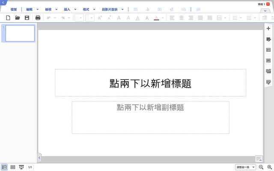
Task: Toggle the notes panel at the slide's bottom right
Action: [x=258, y=159]
